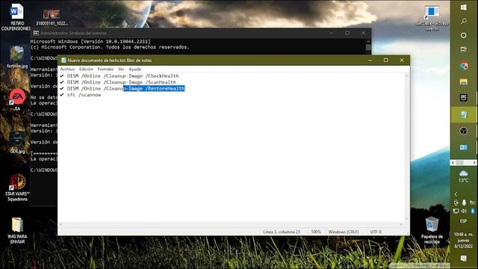Maximize the Notepad window
The image size is (478, 269).
385,61
